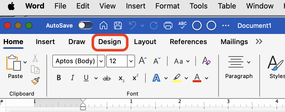285x112 pixels.
Task: Expand the underline style dropdown arrow
Action: pos(96,78)
